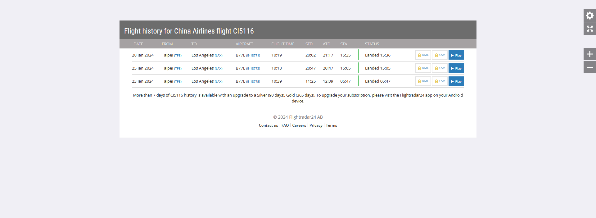Download CSV for the 25 Jan 2024 flight
The width and height of the screenshot is (596, 218).
pyautogui.click(x=440, y=68)
